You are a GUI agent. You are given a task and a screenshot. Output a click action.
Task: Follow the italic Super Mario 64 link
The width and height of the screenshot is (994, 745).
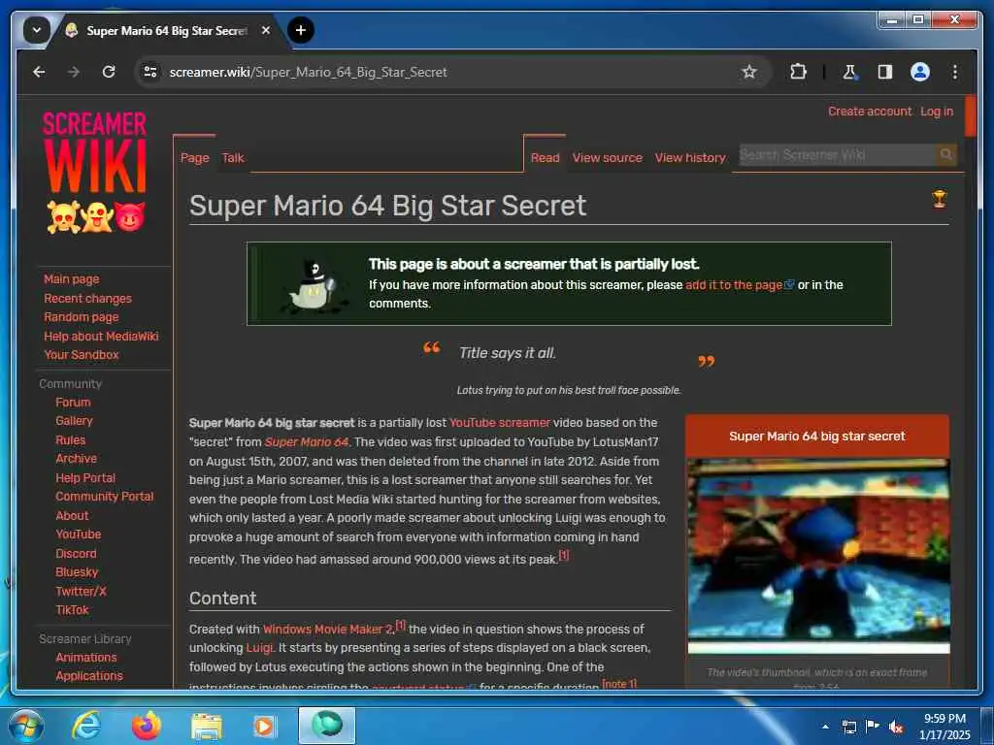[306, 442]
